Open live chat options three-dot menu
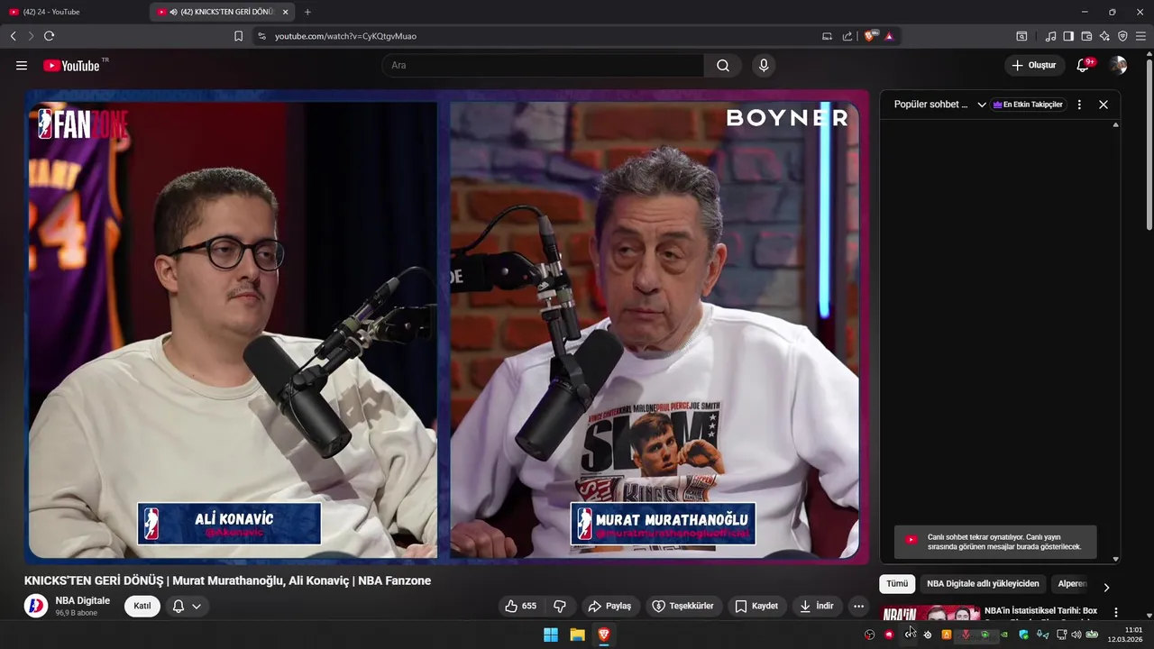The height and width of the screenshot is (649, 1154). 1079,105
